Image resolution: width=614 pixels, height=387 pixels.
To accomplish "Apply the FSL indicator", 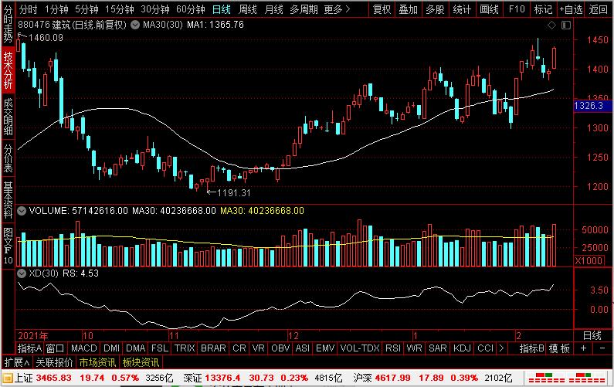I will click(160, 348).
